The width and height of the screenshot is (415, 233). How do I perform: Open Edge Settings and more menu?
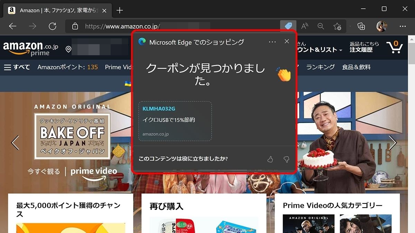[403, 26]
